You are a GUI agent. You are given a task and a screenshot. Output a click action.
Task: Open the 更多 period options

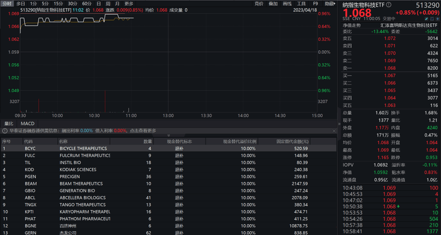129,4
